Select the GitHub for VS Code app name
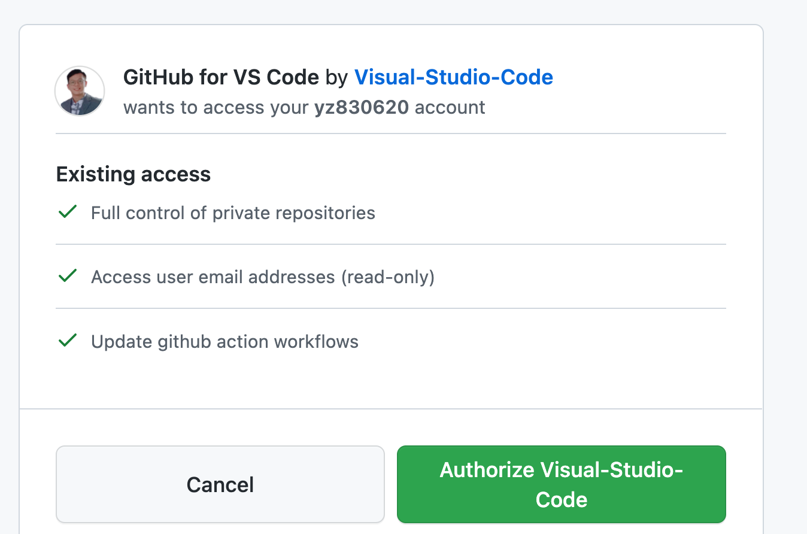This screenshot has width=807, height=534. [x=221, y=77]
